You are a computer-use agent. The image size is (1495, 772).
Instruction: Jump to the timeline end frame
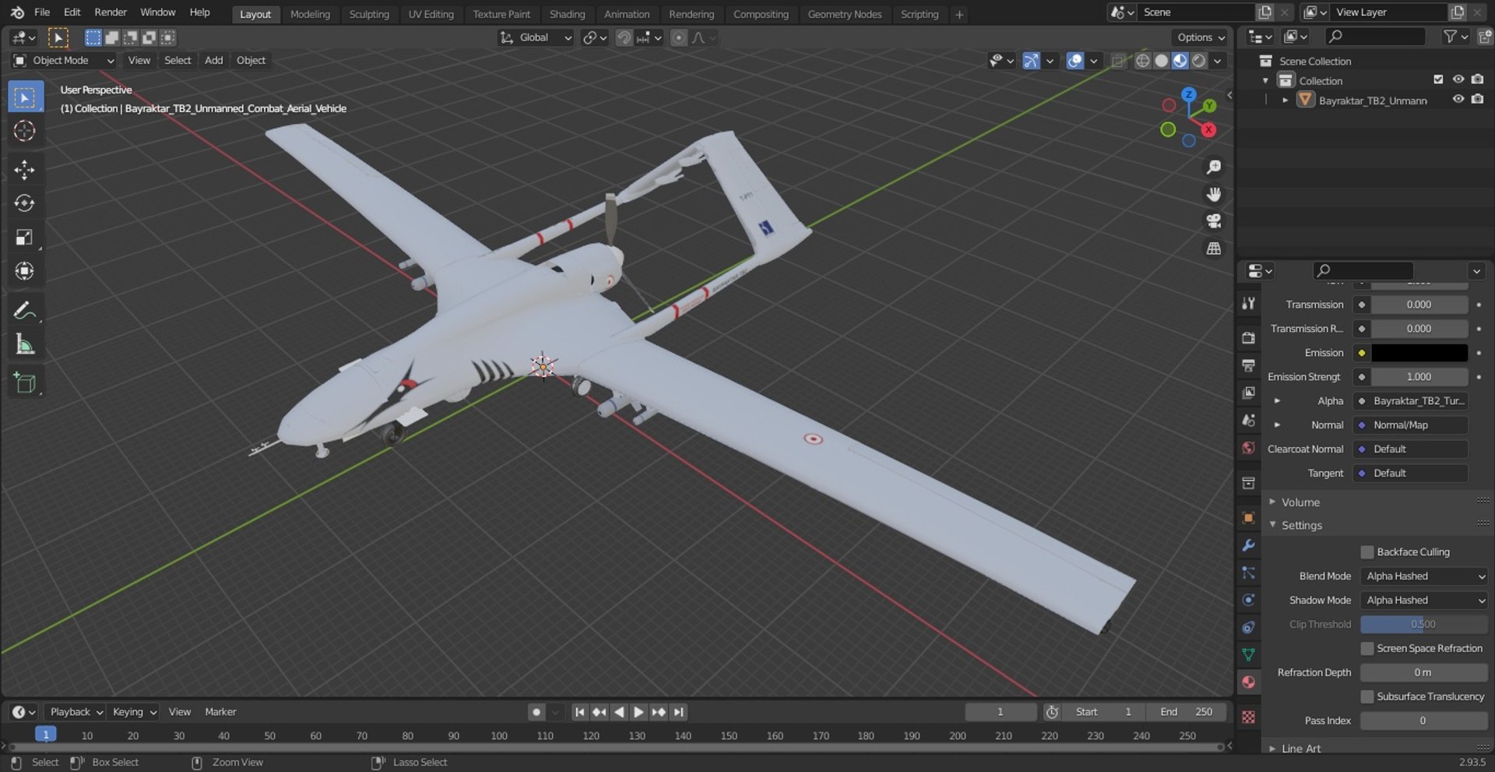tap(679, 712)
